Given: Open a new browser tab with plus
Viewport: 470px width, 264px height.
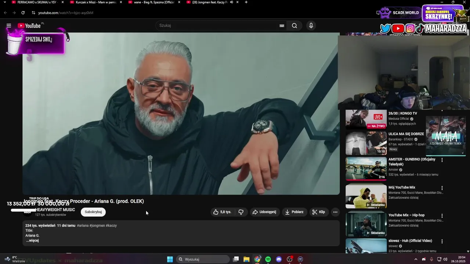Looking at the screenshot, I should tap(246, 2).
